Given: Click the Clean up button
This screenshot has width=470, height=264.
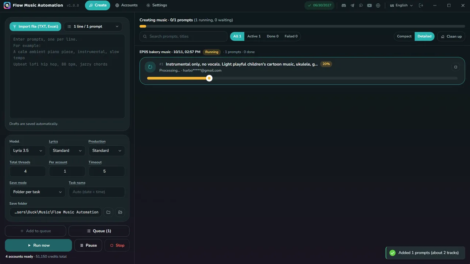Looking at the screenshot, I should (x=451, y=36).
